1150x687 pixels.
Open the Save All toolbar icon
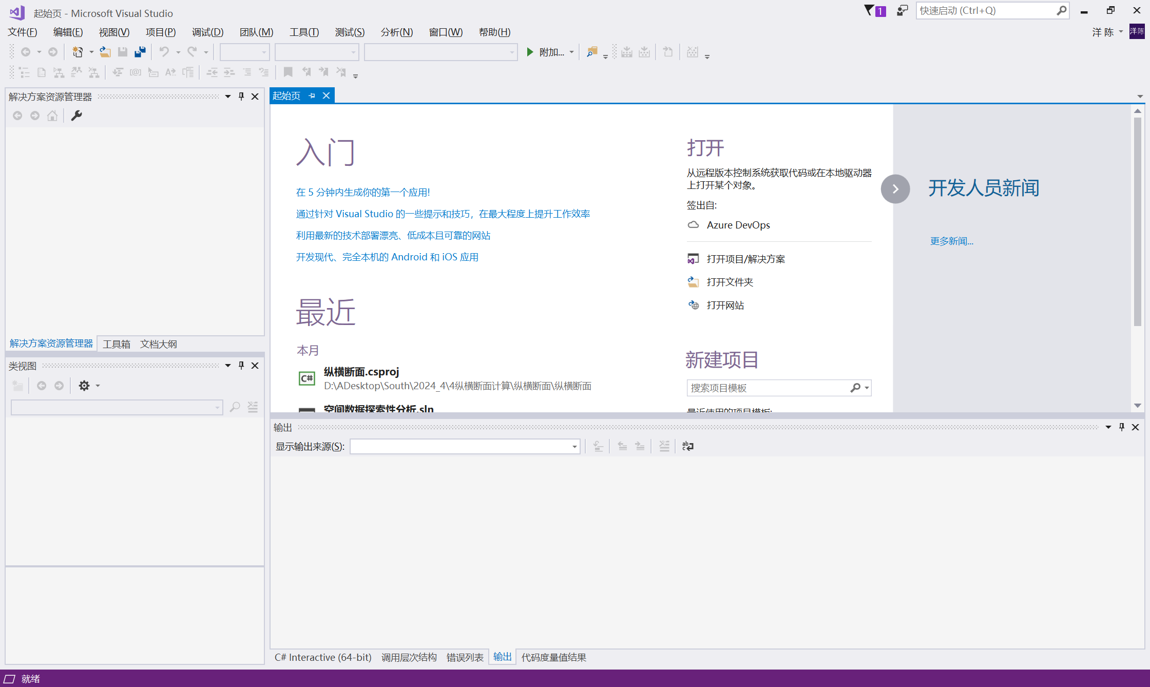pyautogui.click(x=140, y=51)
